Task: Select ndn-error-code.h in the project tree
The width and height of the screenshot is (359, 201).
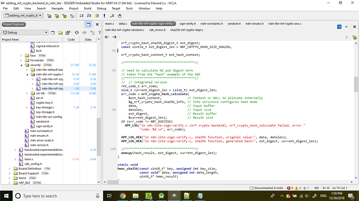Action: 42,140
